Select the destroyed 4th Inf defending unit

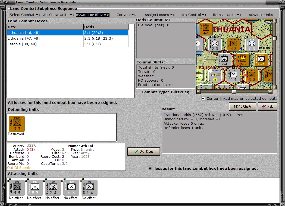coord(17,124)
